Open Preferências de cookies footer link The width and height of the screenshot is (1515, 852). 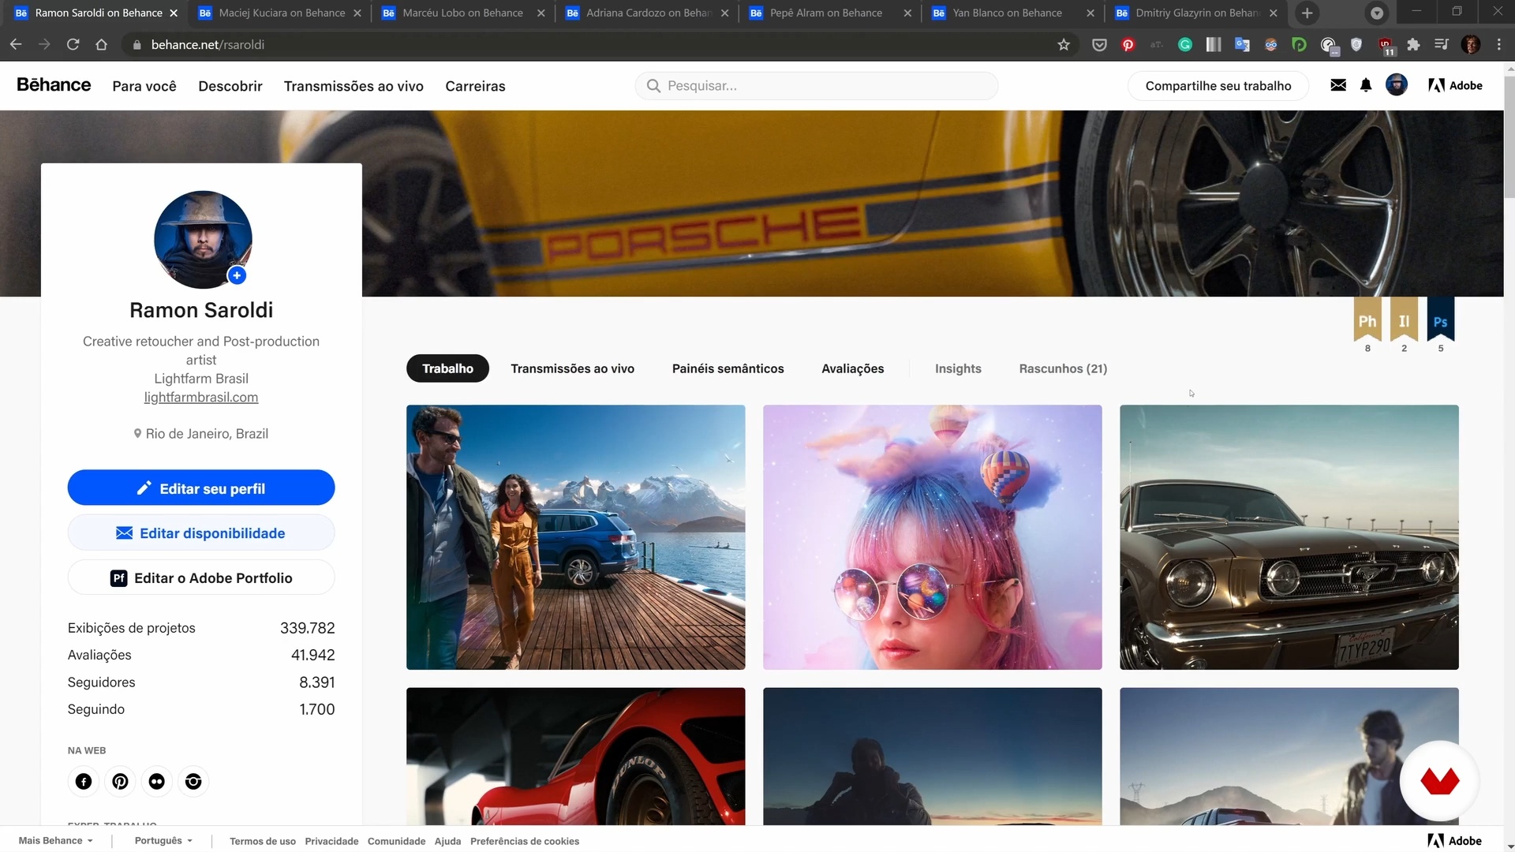pos(525,842)
